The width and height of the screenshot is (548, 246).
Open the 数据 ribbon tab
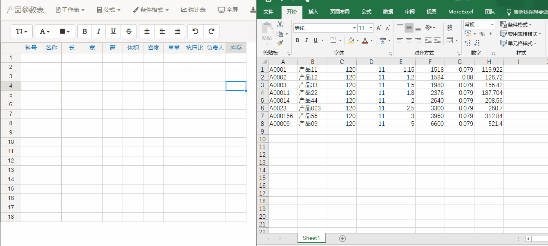[388, 12]
